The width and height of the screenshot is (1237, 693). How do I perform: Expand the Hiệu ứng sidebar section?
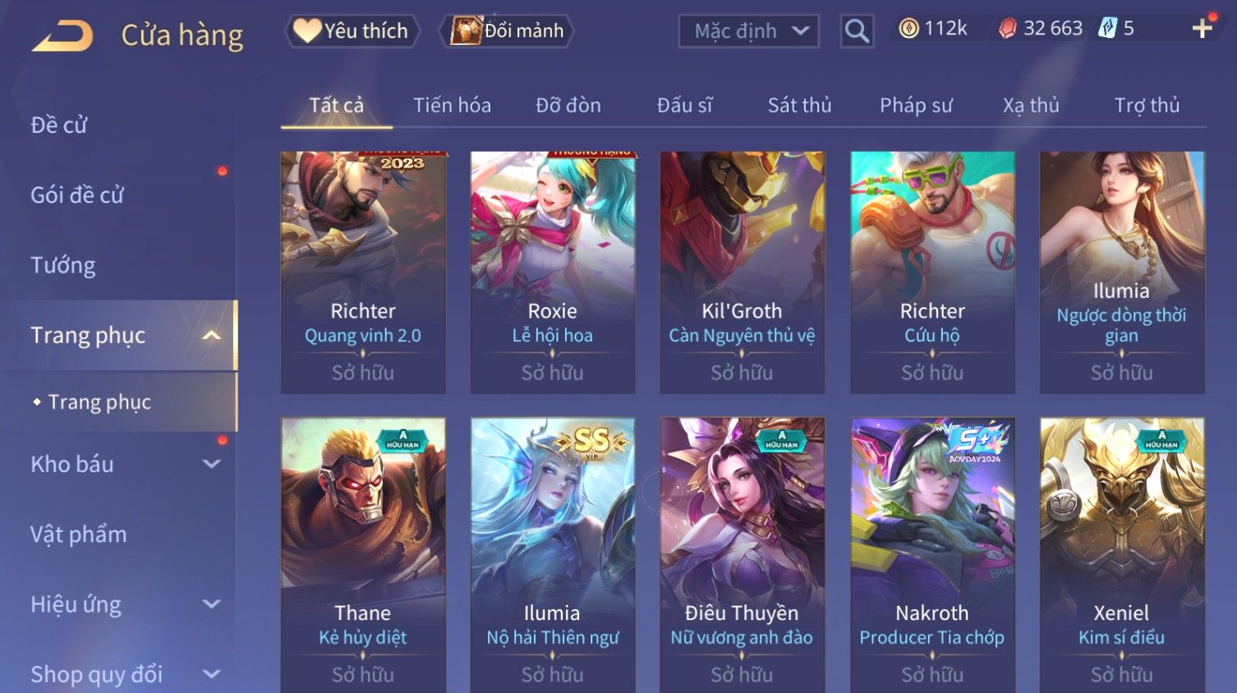click(x=211, y=604)
